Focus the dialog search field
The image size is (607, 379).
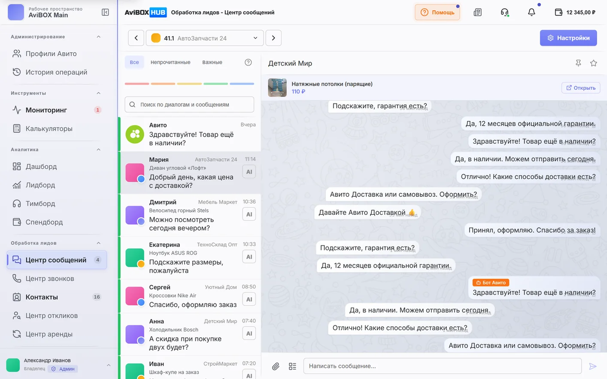click(x=189, y=105)
